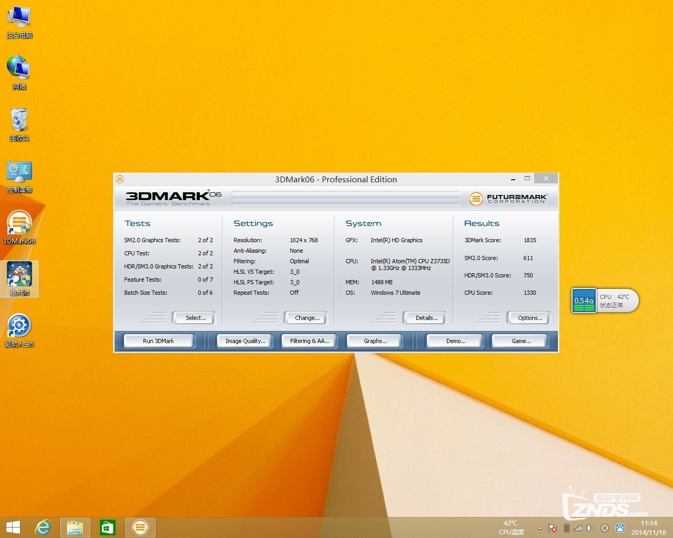
Task: Click the Anti-Aliasing None value
Action: [x=297, y=251]
